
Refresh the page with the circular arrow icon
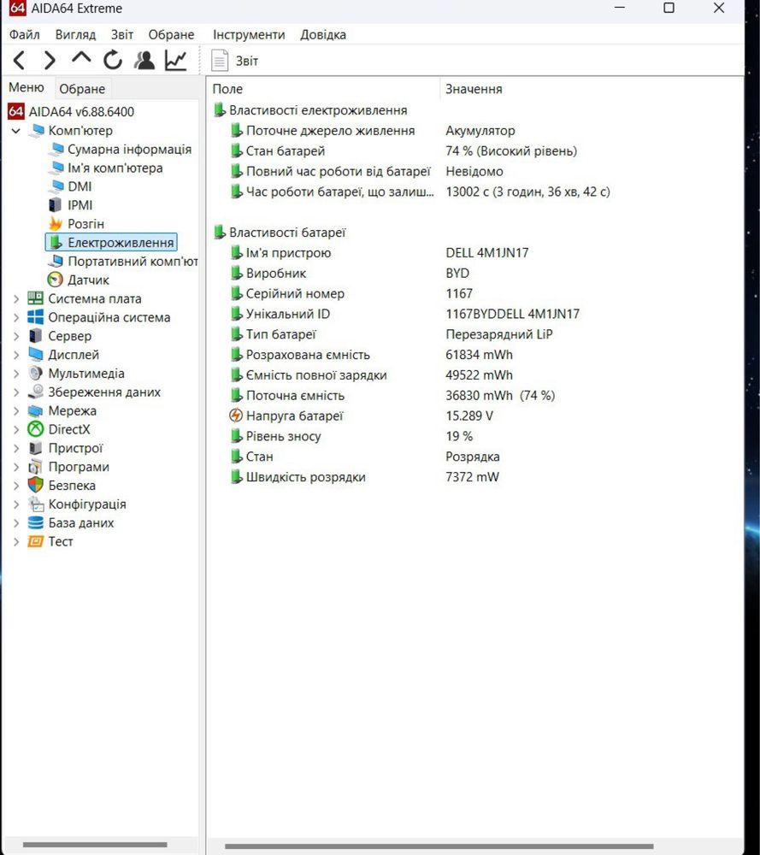click(113, 60)
